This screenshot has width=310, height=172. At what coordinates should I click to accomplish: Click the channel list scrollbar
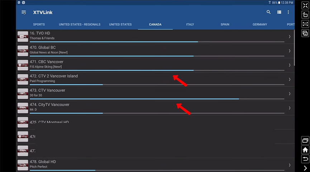294,48
